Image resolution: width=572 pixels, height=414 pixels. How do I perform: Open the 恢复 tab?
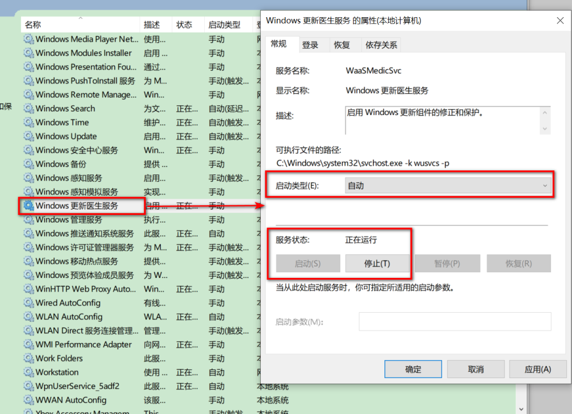[x=342, y=45]
